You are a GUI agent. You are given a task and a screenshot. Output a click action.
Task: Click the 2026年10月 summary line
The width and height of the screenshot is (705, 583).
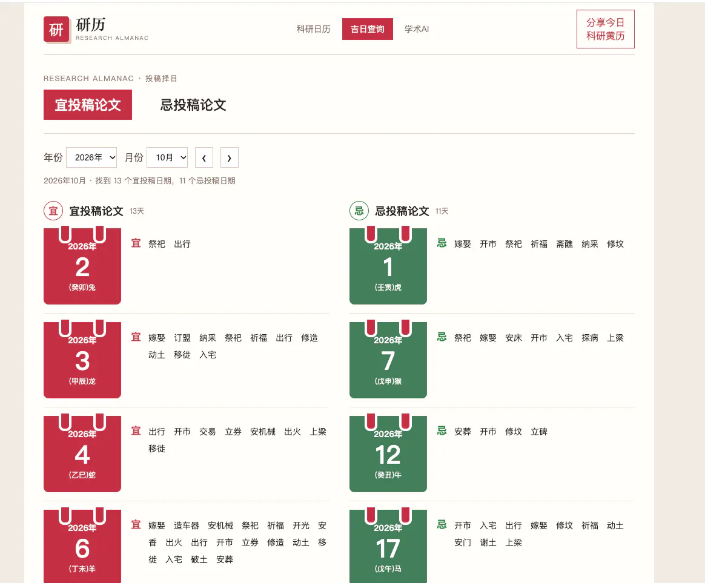click(x=139, y=180)
